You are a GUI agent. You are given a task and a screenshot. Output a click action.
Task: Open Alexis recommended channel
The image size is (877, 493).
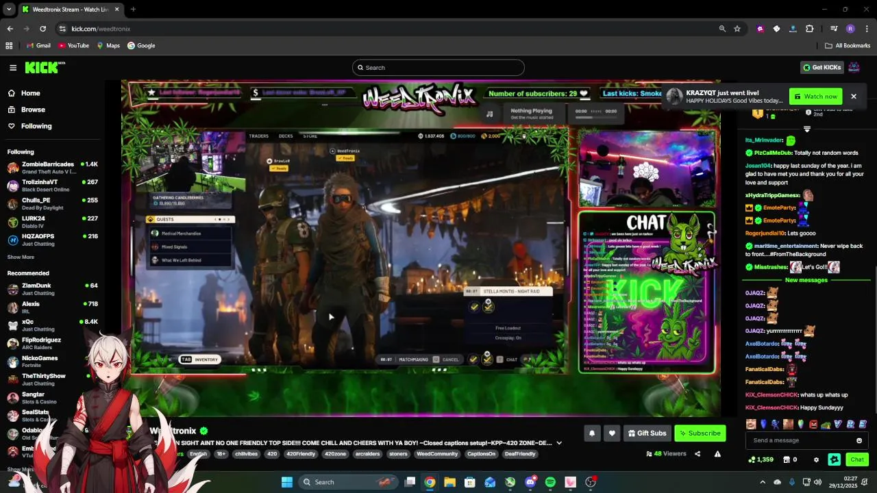tap(53, 307)
